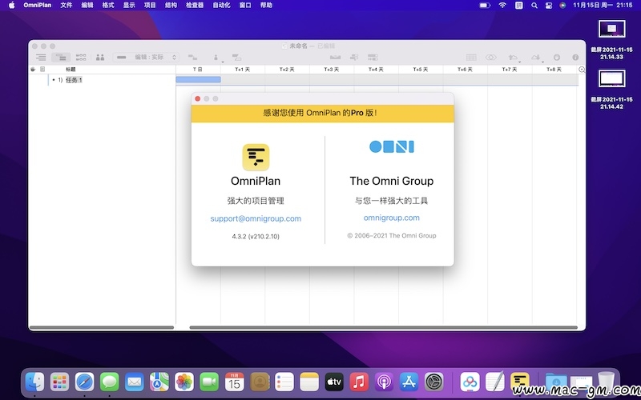Screen dimensions: 641x400
Task: Open the 文件 menu
Action: tap(67, 6)
